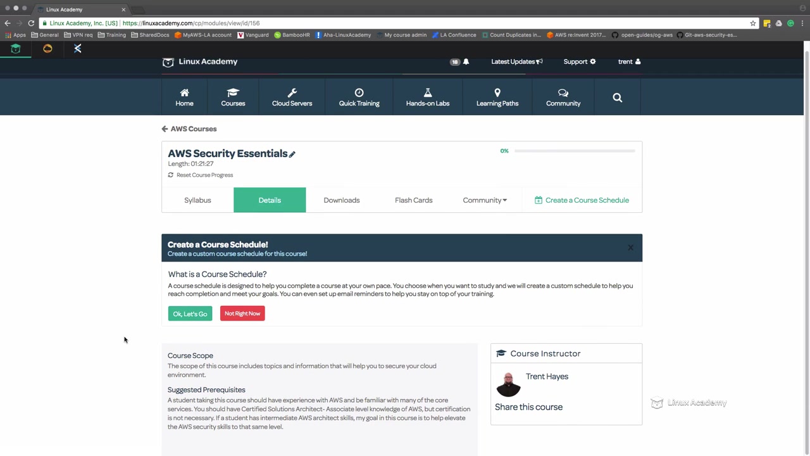Click the browser address bar URL
Screen dimensions: 810x456
[x=191, y=23]
